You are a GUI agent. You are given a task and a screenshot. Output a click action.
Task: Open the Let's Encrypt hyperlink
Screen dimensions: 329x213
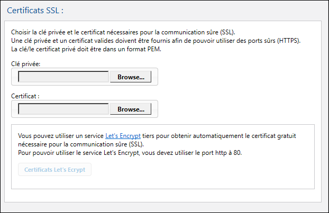click(x=123, y=136)
